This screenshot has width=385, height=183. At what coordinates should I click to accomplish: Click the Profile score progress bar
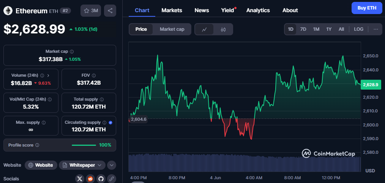pos(84,145)
